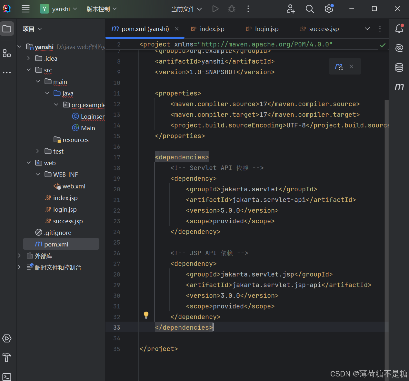409x381 pixels.
Task: Open the AI Assistant spiral icon
Action: click(x=399, y=48)
